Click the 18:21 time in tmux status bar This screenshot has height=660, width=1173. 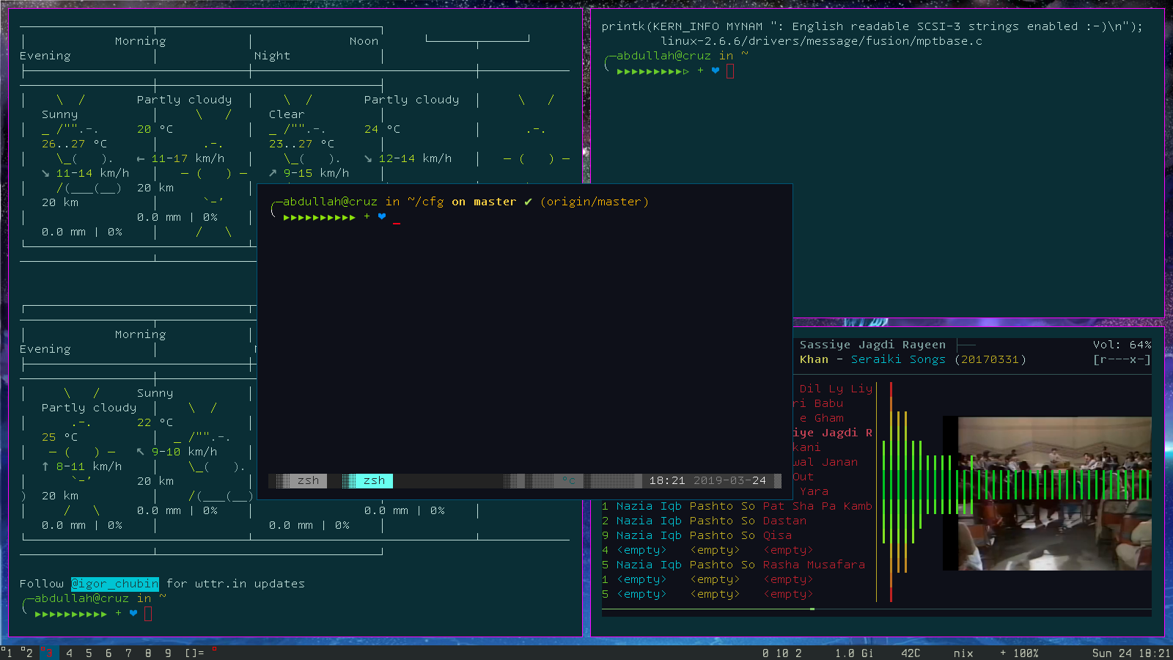pos(667,480)
